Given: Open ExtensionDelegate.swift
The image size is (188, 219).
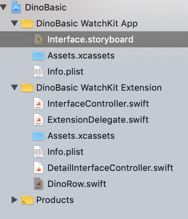Looking at the screenshot, I should [98, 120].
